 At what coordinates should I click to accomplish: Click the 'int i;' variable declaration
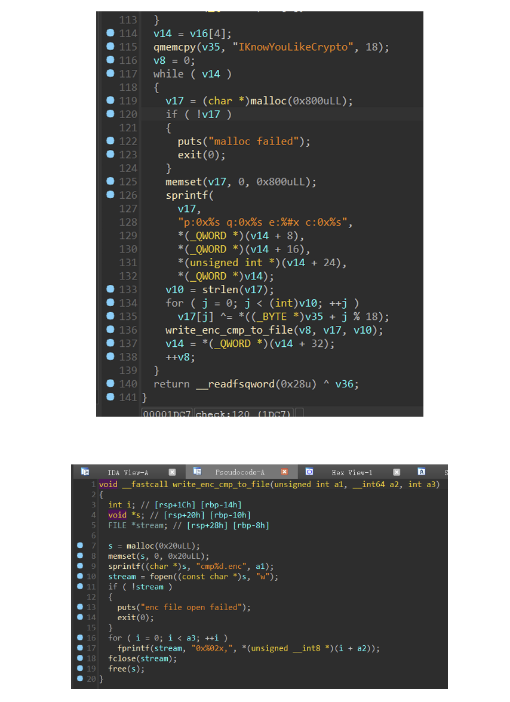[121, 505]
